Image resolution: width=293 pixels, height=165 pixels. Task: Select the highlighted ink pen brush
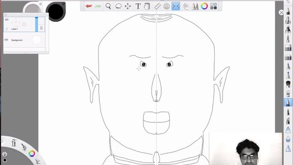288,102
